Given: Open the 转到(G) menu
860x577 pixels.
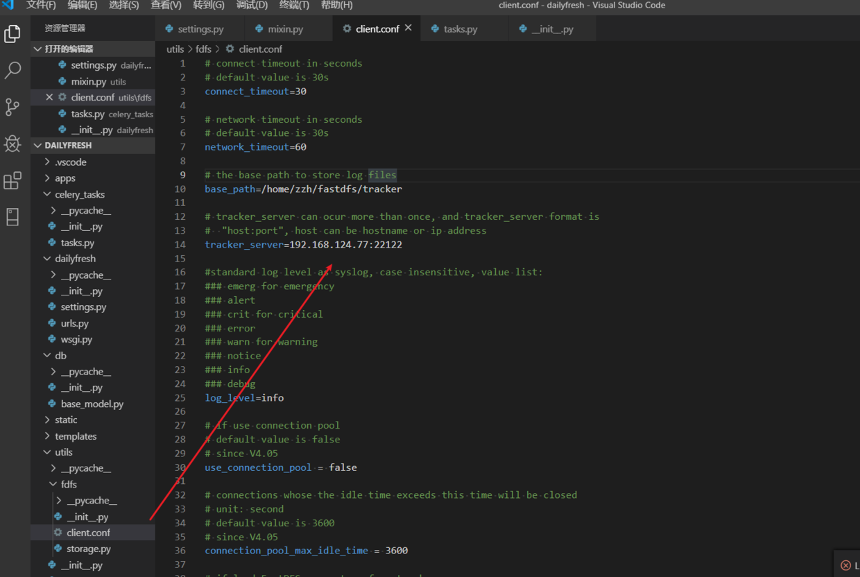Looking at the screenshot, I should [209, 5].
